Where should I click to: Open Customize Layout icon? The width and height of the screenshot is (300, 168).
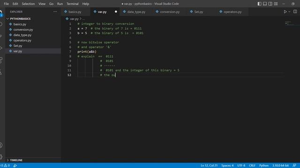276,4
